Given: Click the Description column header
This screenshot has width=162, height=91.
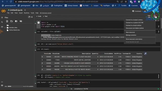Looking at the screenshot, I should click(x=86, y=54).
